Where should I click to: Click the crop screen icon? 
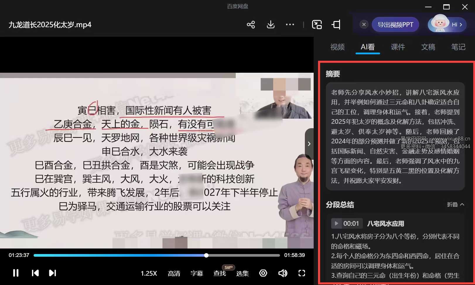tap(336, 25)
